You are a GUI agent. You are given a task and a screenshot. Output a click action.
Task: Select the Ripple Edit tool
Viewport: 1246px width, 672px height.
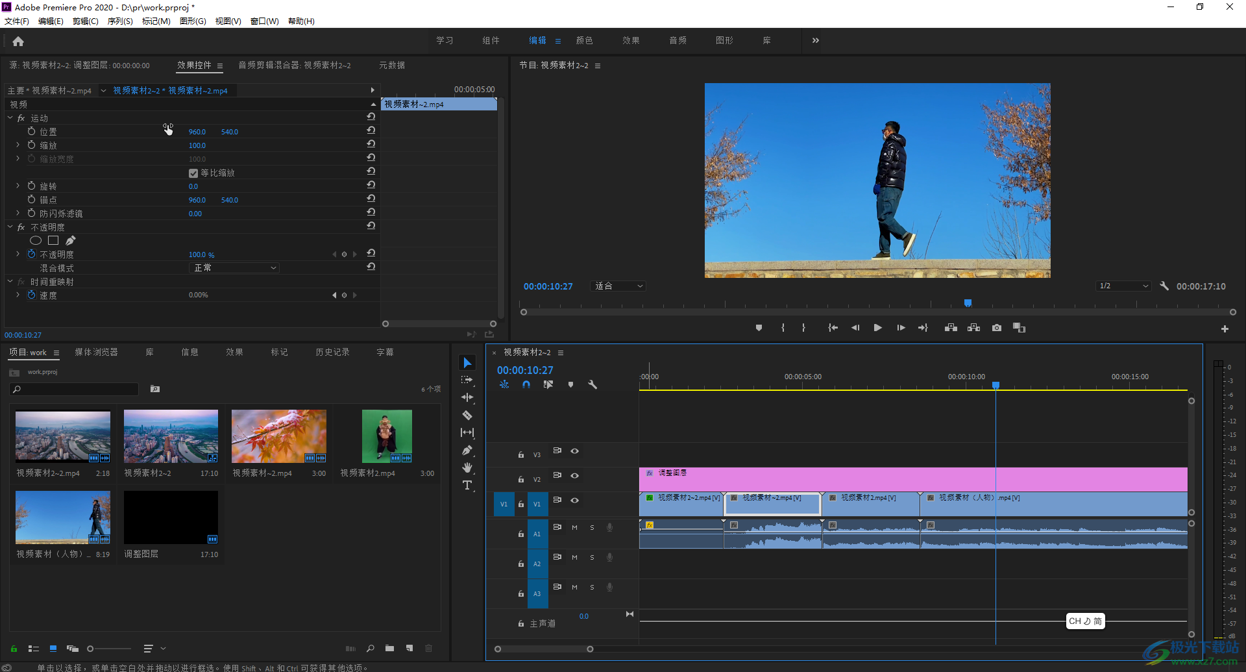[467, 397]
